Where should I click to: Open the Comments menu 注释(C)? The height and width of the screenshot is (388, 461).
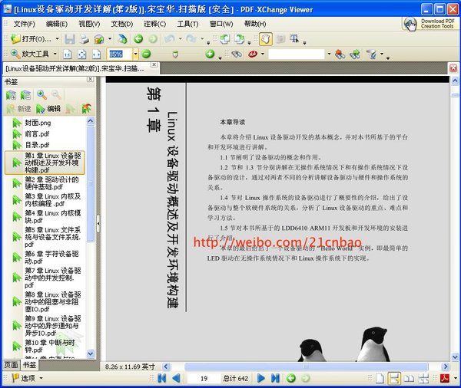click(x=155, y=24)
